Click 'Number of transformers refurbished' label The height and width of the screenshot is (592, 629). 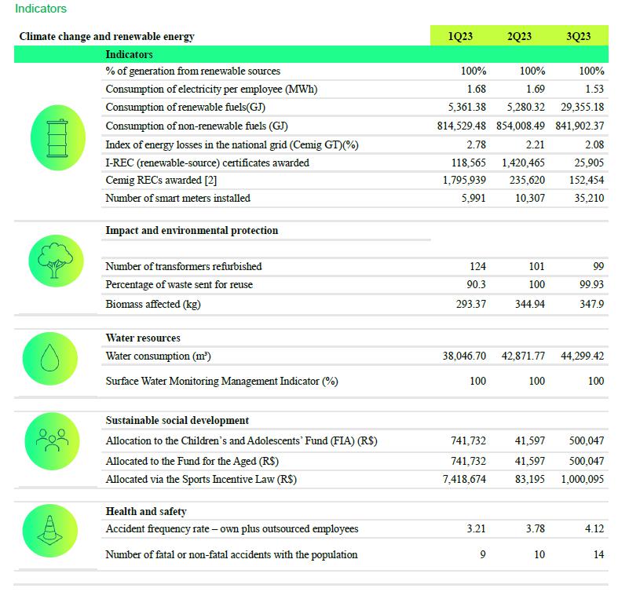tap(183, 266)
